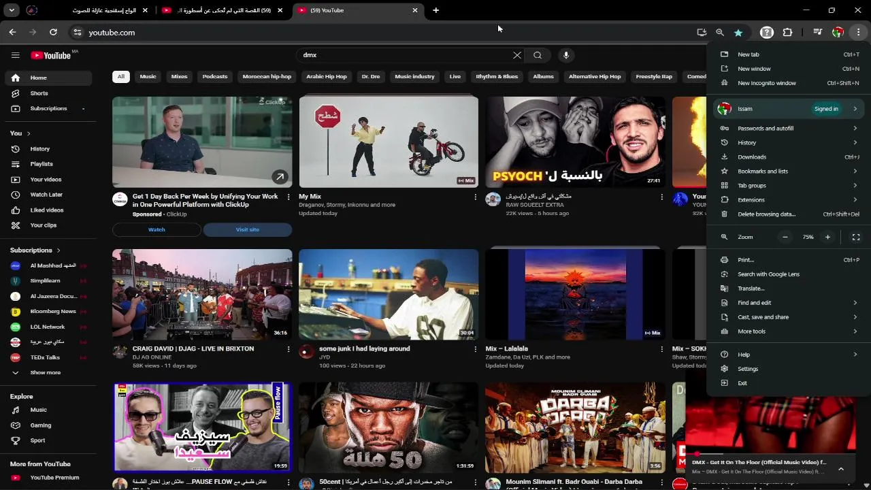Decrease zoom with minus button
The image size is (871, 490).
point(785,237)
